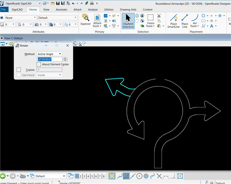
Task: Toggle the AccuSnap X icon in snap bar
Action: [112, 176]
